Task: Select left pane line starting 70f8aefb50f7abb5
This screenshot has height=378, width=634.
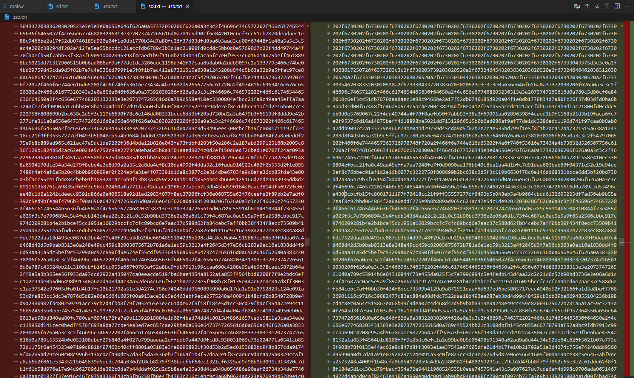Action: pos(162,55)
